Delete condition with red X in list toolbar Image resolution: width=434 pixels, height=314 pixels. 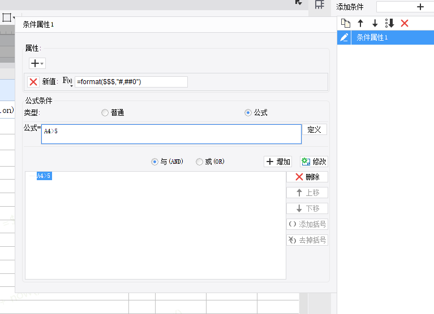405,23
